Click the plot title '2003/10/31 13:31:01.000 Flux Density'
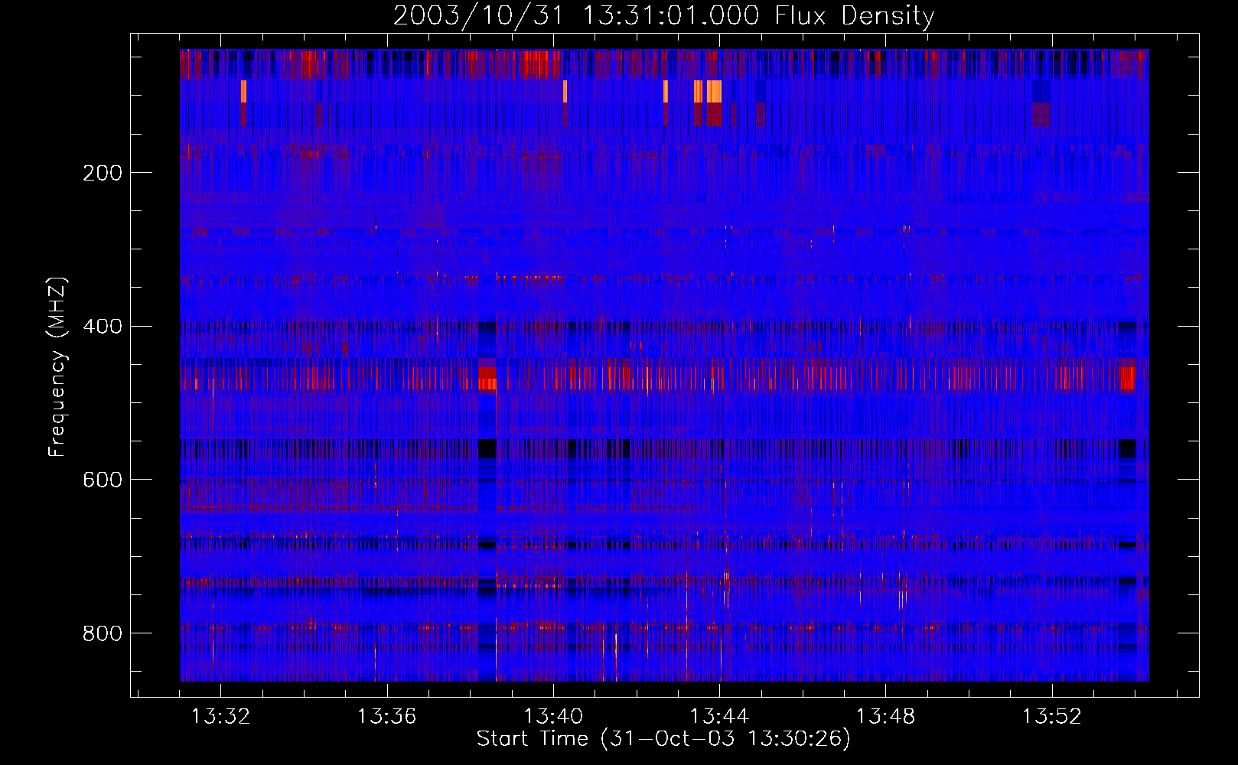 click(663, 16)
